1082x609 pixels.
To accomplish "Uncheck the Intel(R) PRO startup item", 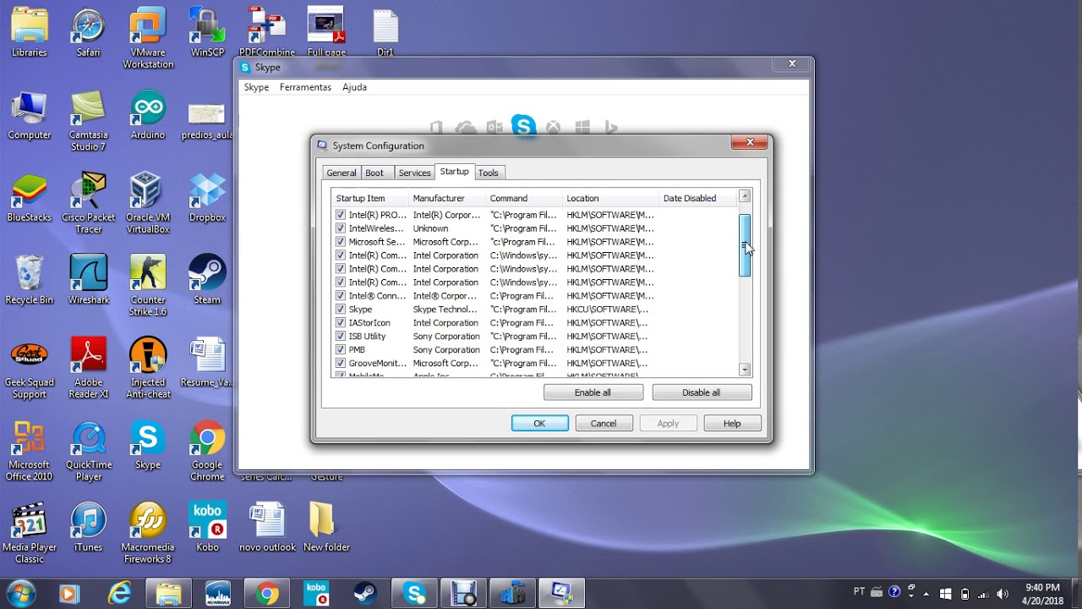I will tap(340, 215).
